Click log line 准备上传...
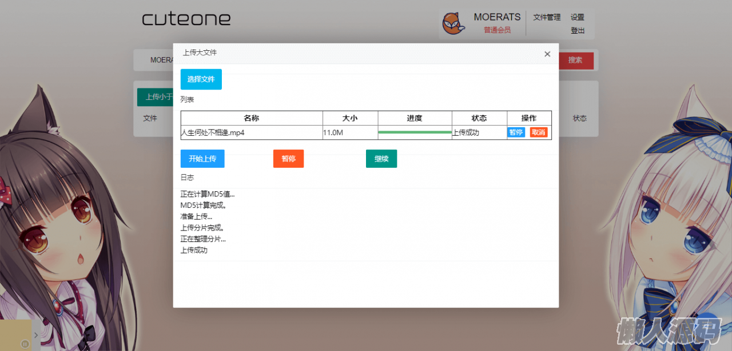 (196, 216)
